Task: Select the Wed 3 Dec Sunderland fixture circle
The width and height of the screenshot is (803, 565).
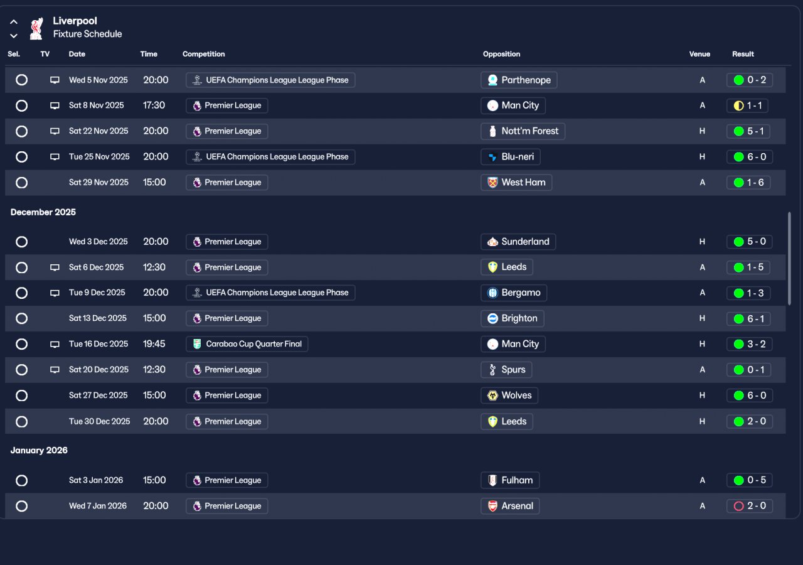Action: [21, 242]
